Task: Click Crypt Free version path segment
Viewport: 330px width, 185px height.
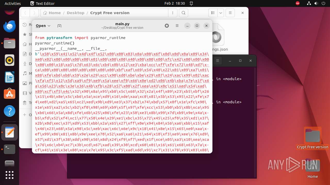Action: [x=110, y=13]
